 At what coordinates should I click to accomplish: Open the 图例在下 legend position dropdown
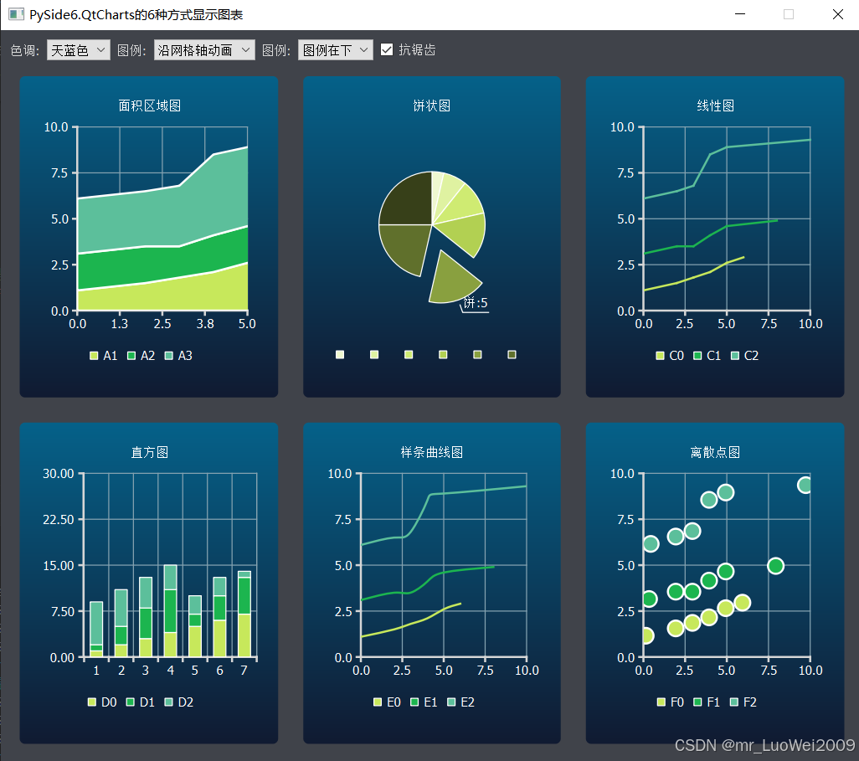pyautogui.click(x=335, y=50)
